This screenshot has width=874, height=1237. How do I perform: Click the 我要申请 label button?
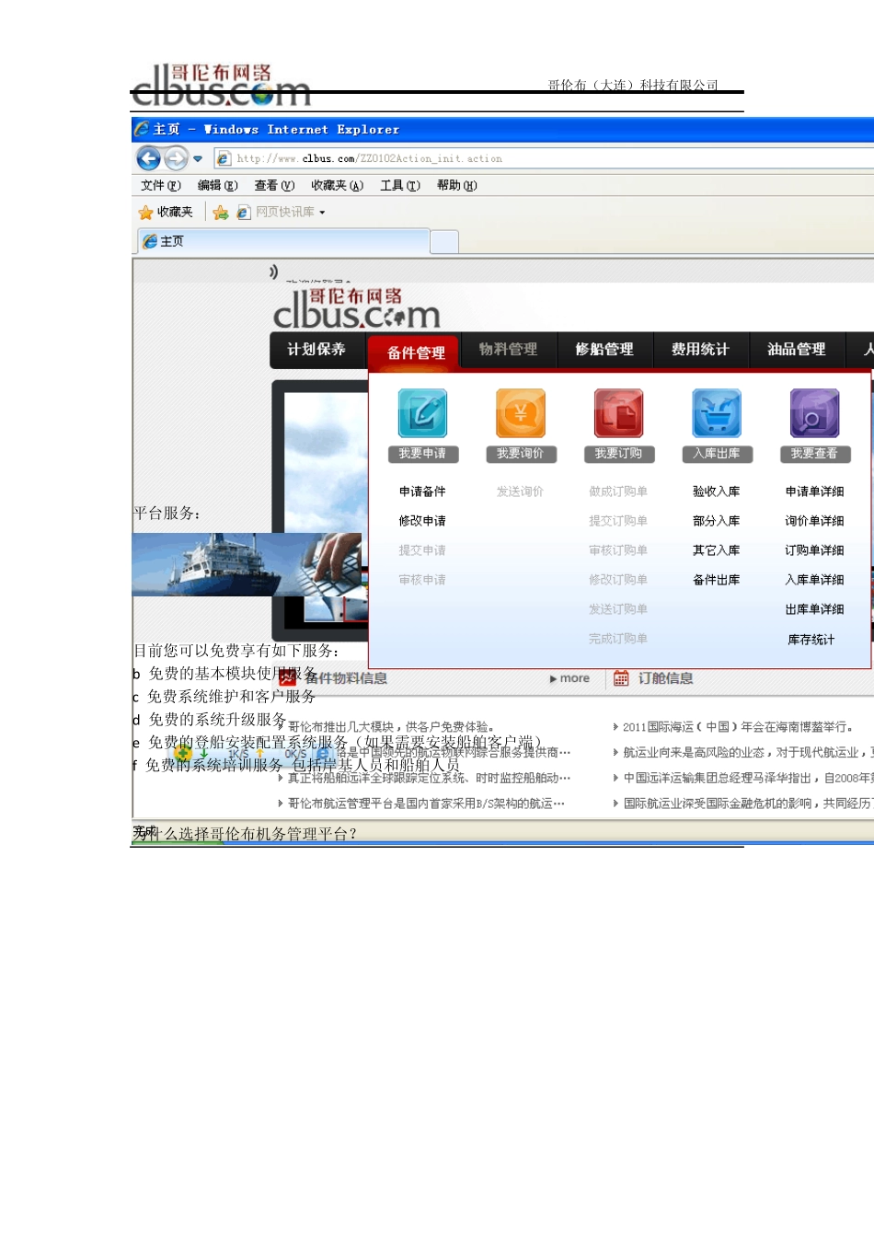click(x=422, y=454)
